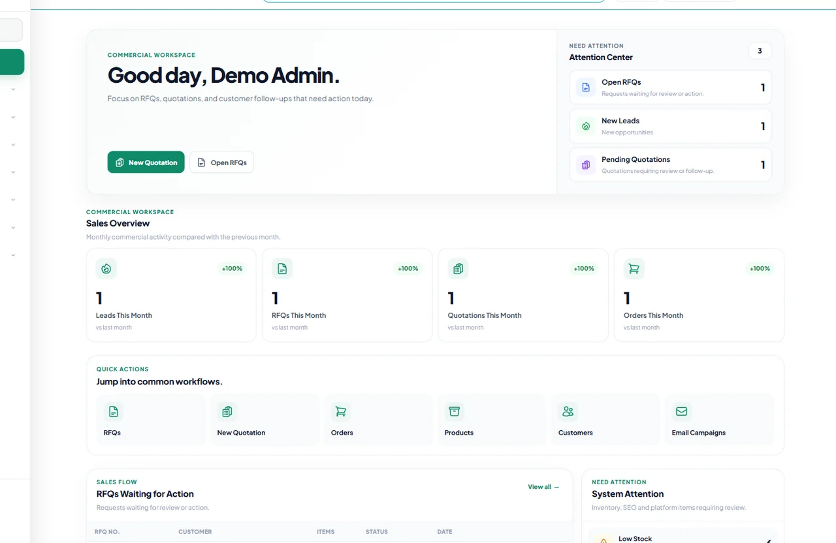
Task: Open the Products quick action tile
Action: pos(492,420)
